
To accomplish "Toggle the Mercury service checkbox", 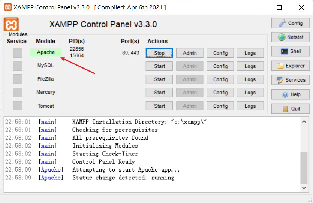I will point(18,93).
